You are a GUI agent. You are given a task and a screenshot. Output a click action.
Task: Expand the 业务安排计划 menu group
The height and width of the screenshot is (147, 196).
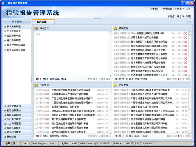[x=5, y=106]
